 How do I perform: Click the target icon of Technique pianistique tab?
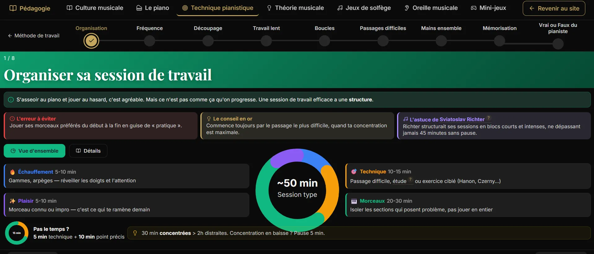(x=185, y=8)
